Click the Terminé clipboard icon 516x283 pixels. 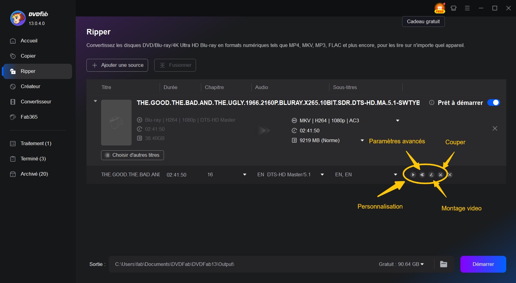(13, 159)
